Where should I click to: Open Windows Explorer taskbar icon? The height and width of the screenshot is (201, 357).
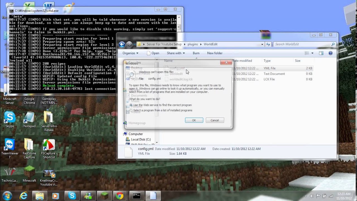(x=40, y=196)
